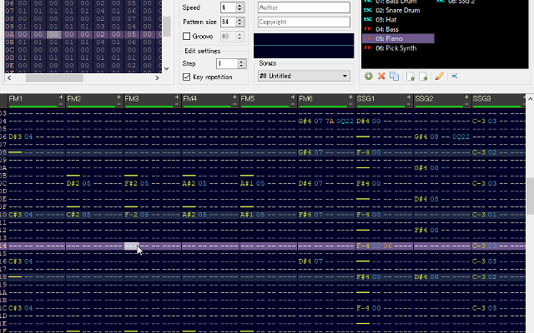Select the 05: Piano instrument
Viewport: 534px width, 333px height.
pos(399,39)
